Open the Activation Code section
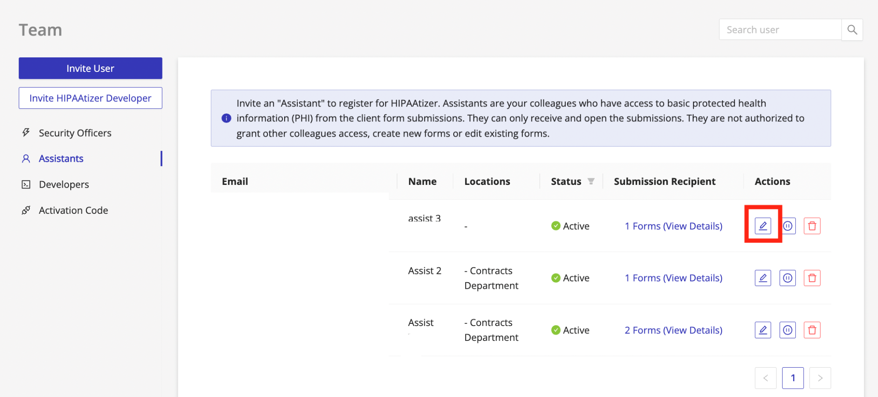This screenshot has height=397, width=878. click(x=73, y=210)
